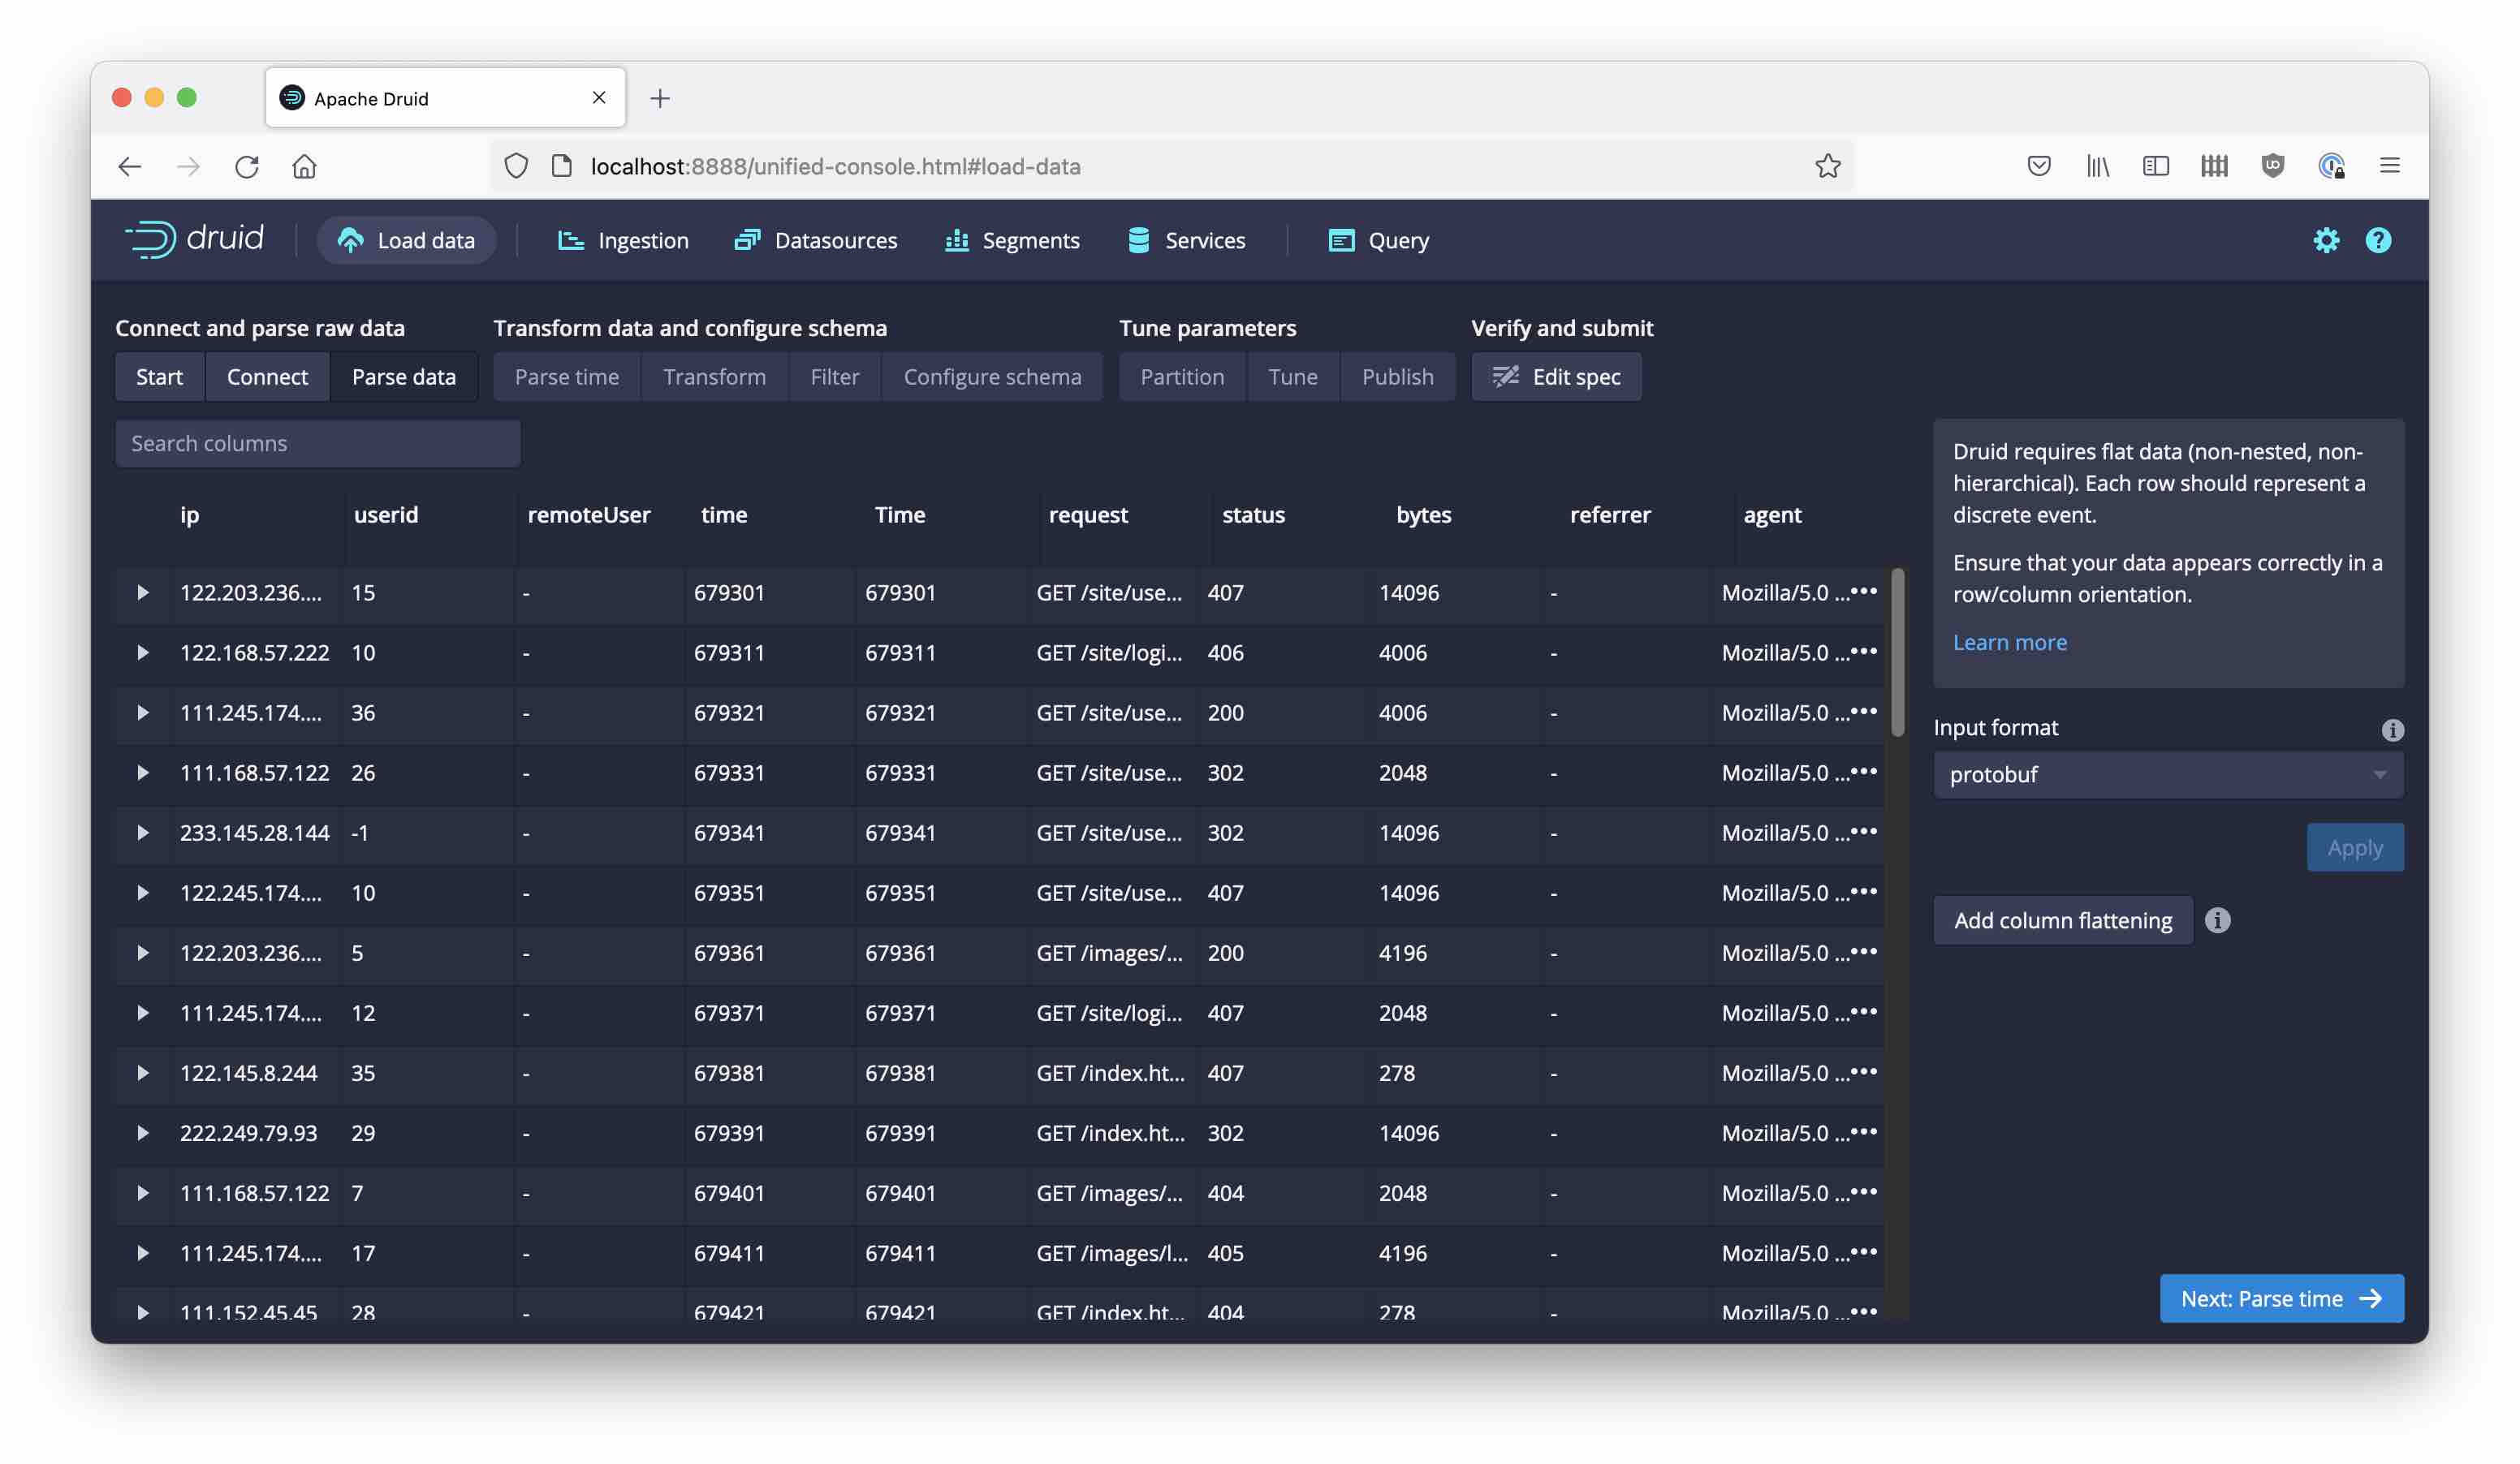Click the column flattening info icon
This screenshot has height=1464, width=2520.
(x=2216, y=919)
